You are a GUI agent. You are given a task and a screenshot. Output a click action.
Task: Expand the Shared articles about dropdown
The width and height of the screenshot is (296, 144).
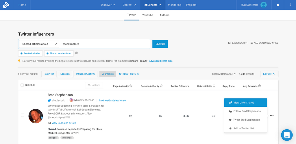39,44
